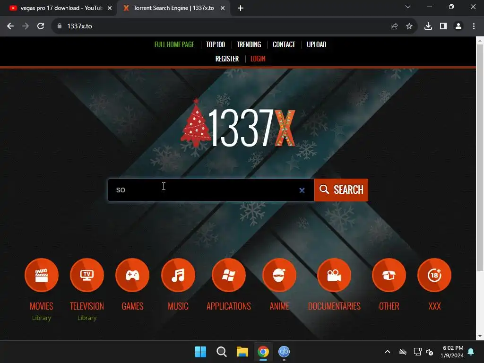484x363 pixels.
Task: Open the OneDrive cloud tray icon
Action: (403, 352)
